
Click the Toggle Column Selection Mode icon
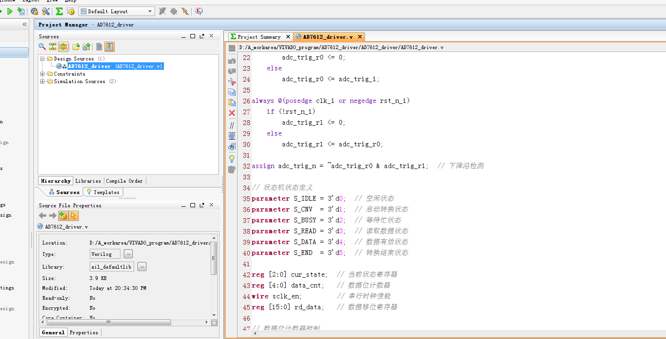[232, 136]
